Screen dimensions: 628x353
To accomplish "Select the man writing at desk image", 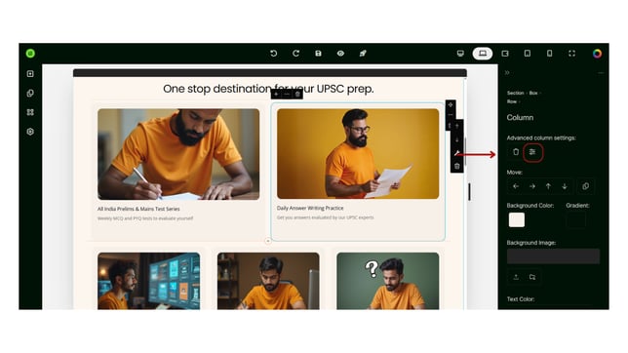I will pos(178,154).
